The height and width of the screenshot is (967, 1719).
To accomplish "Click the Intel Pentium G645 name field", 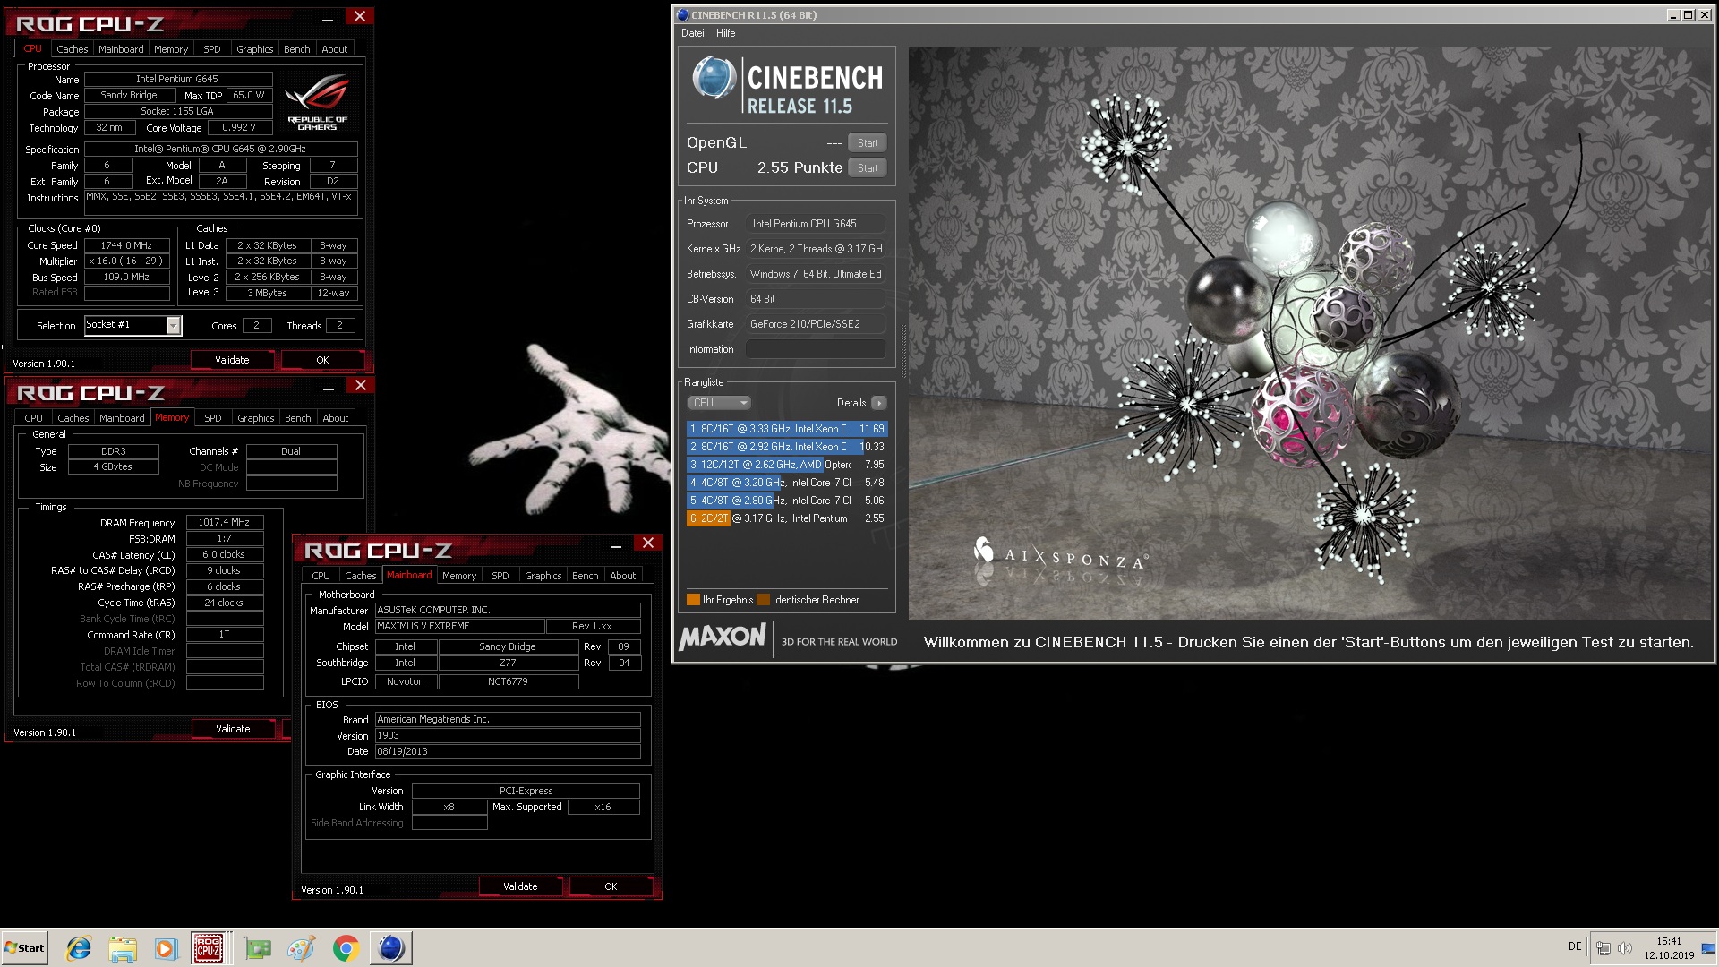I will click(x=177, y=79).
